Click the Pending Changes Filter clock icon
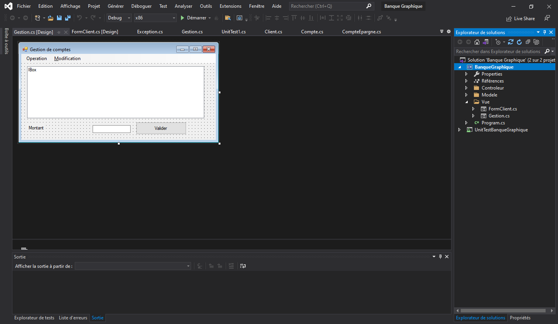Viewport: 558px width, 324px height. (498, 42)
